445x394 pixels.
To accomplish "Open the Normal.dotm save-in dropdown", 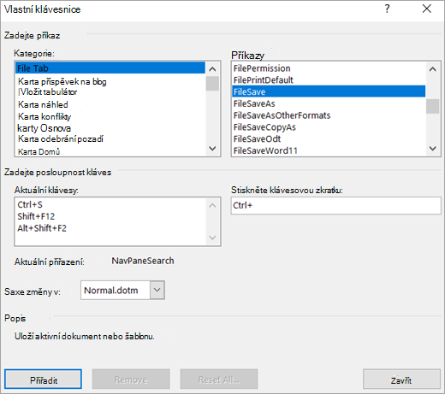I will coord(157,290).
